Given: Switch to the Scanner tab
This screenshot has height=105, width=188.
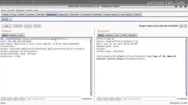Looking at the screenshot, I should (31, 15).
